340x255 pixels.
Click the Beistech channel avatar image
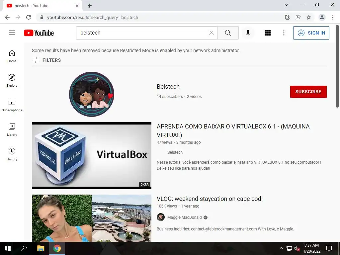tap(92, 94)
